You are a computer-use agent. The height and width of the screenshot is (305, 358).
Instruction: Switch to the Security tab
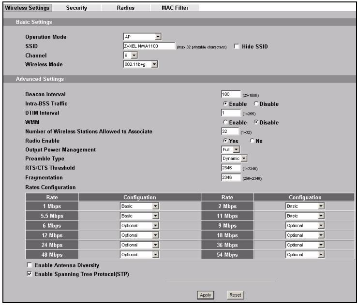(x=76, y=8)
